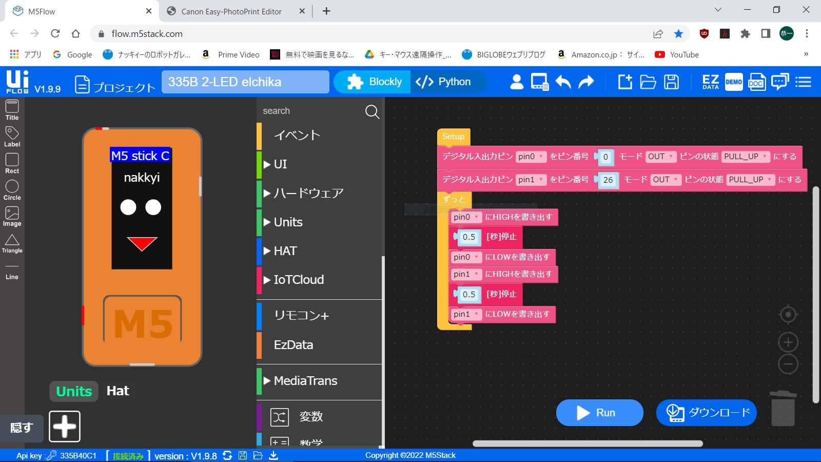Open the EZ Data panel icon

point(710,82)
